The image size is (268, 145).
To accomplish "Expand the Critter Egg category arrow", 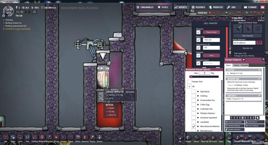I will (198, 105).
